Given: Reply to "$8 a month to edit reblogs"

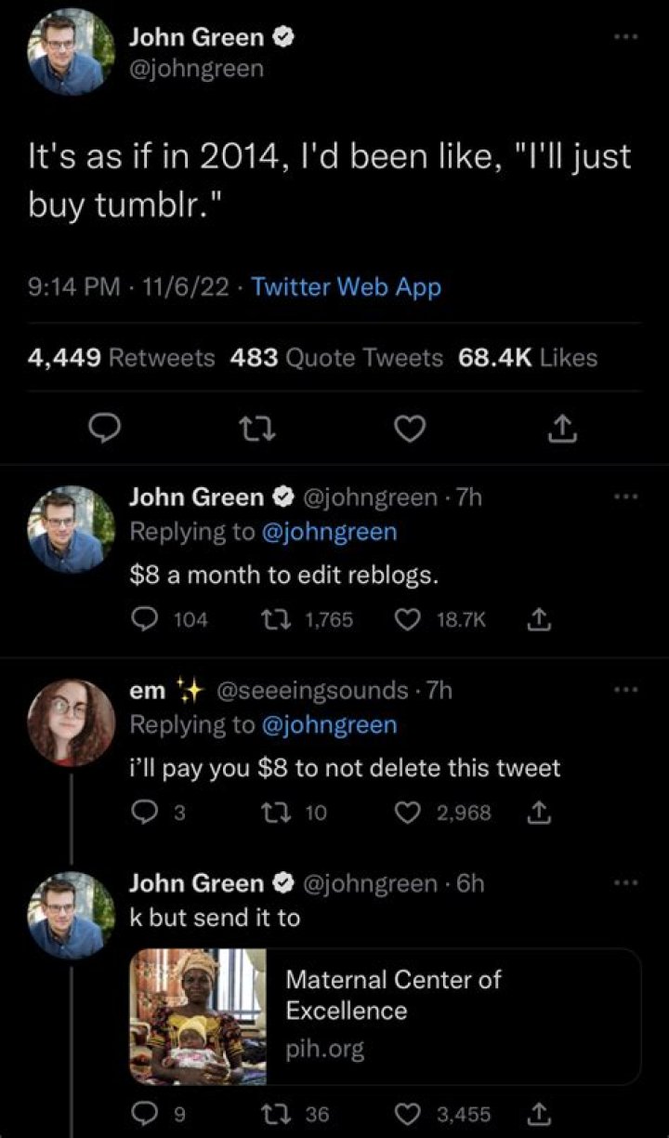Looking at the screenshot, I should [144, 619].
